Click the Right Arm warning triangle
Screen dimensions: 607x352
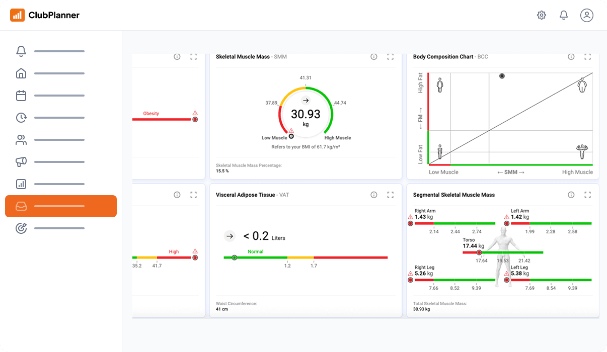[x=410, y=217]
